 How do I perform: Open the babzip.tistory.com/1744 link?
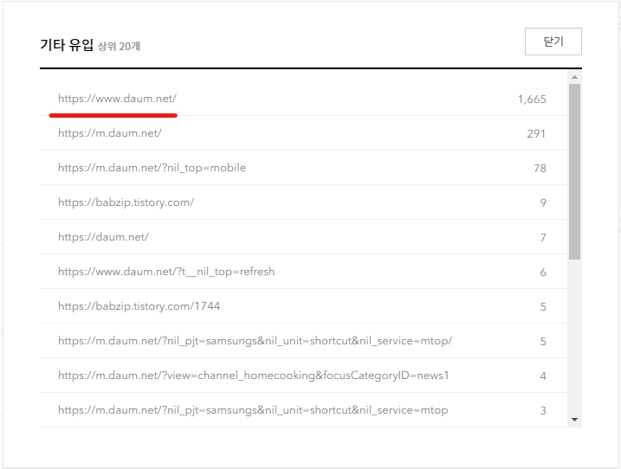click(139, 306)
